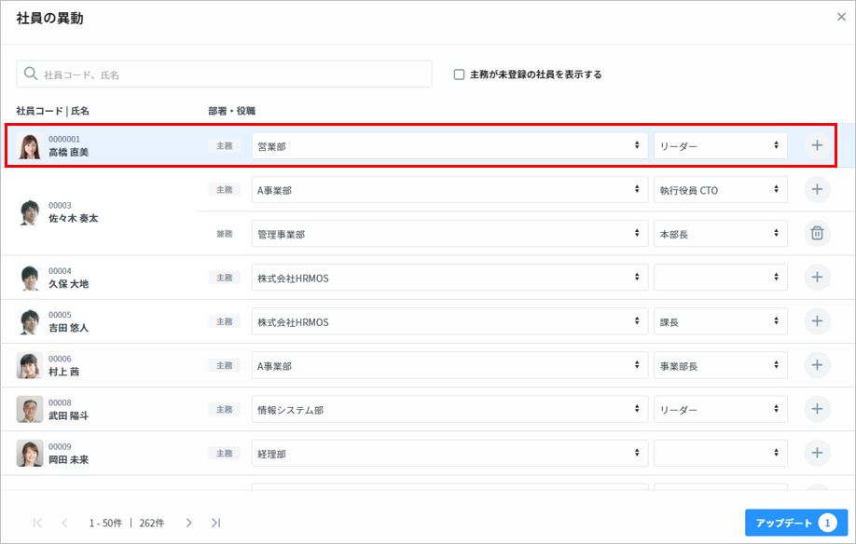
Task: Close the 社員の異動 dialog with X
Action: [x=841, y=17]
